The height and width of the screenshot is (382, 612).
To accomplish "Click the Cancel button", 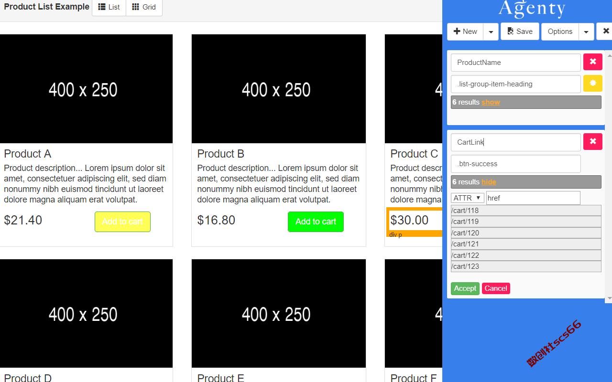I will (496, 288).
